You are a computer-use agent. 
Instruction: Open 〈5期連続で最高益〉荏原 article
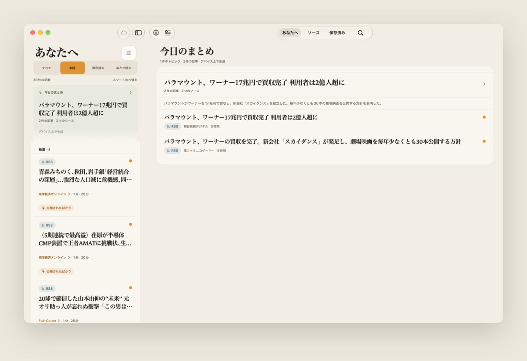(85, 239)
